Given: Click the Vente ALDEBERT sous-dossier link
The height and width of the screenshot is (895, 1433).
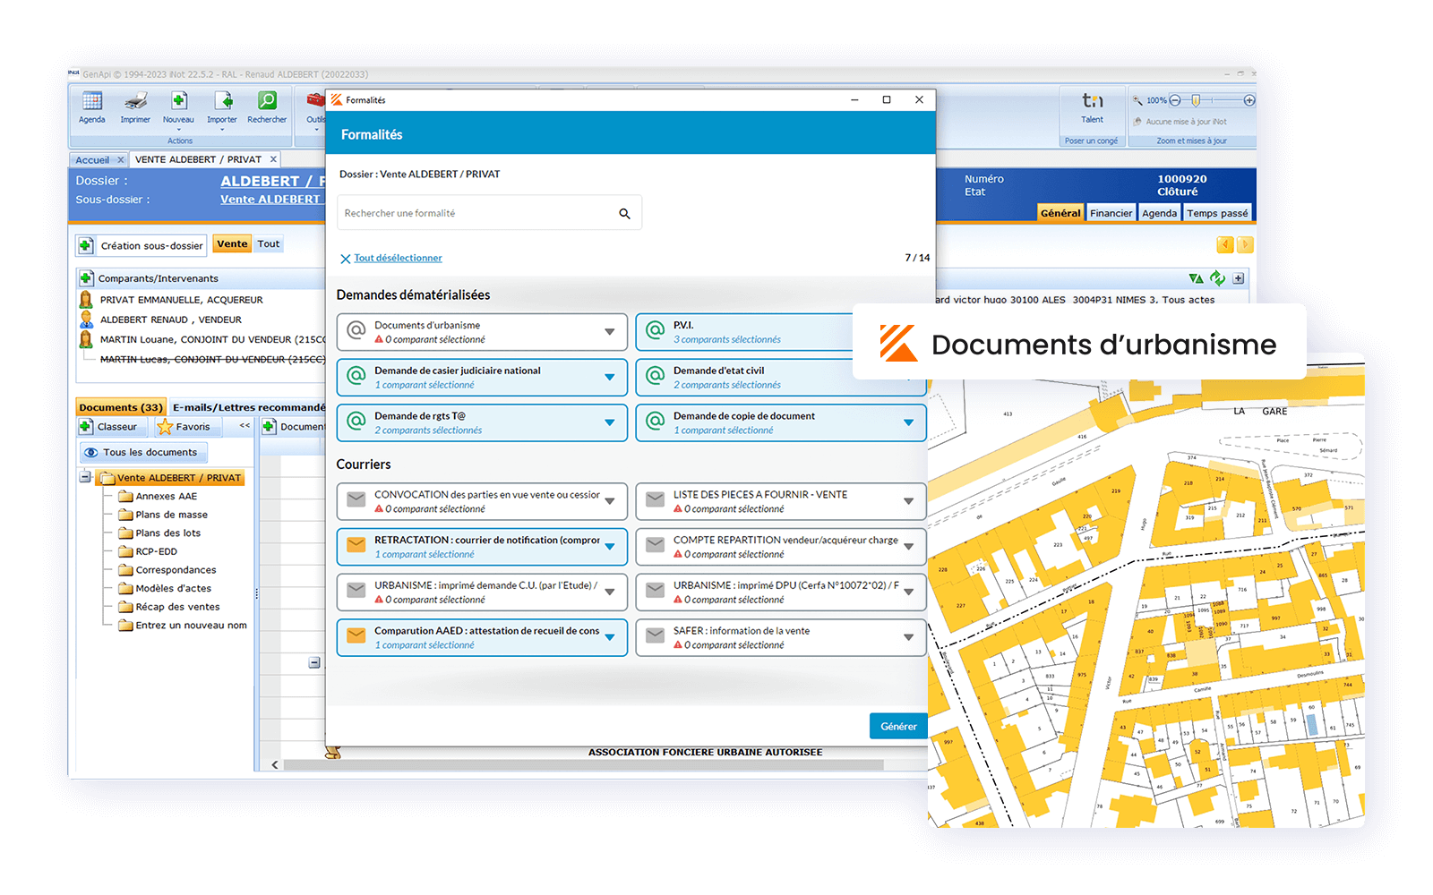Looking at the screenshot, I should click(270, 200).
